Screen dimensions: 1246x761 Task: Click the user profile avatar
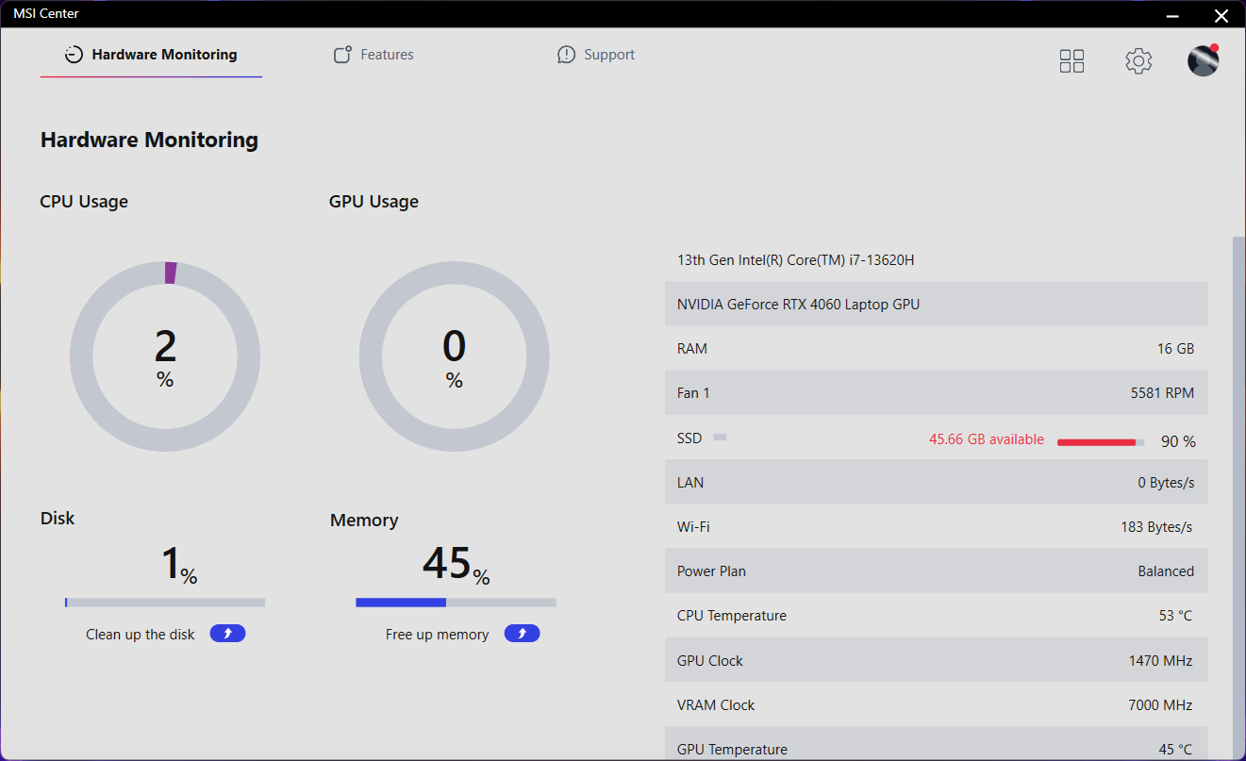pyautogui.click(x=1203, y=61)
